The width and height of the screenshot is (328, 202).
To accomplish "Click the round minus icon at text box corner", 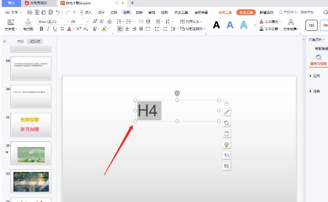I will 227,103.
